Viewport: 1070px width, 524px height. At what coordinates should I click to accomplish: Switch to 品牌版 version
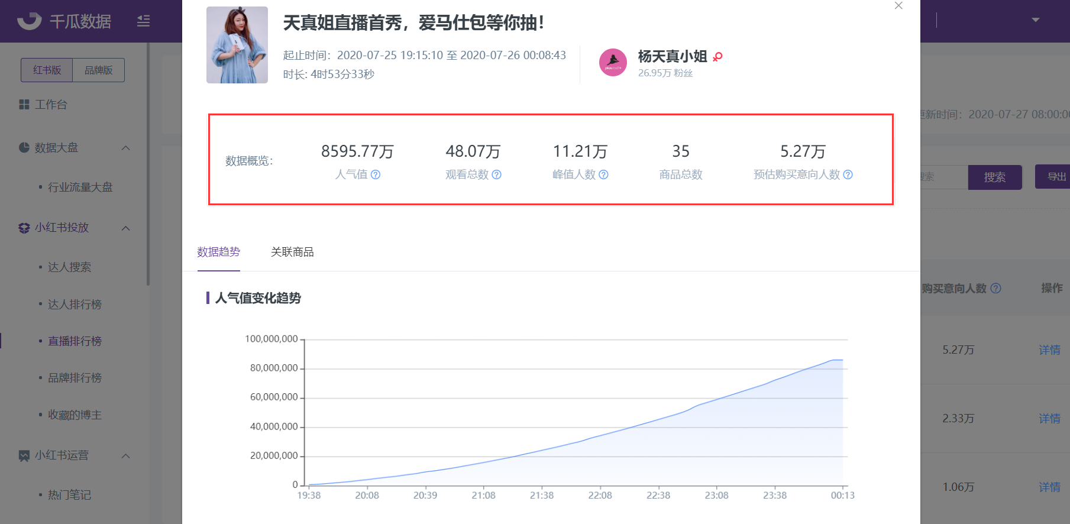[x=98, y=70]
